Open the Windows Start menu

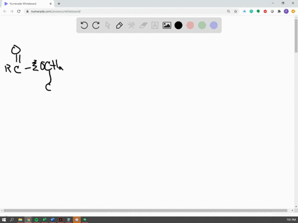coord(4,220)
